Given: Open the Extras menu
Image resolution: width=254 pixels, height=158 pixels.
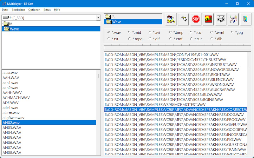Looking at the screenshot, I should pyautogui.click(x=47, y=10).
